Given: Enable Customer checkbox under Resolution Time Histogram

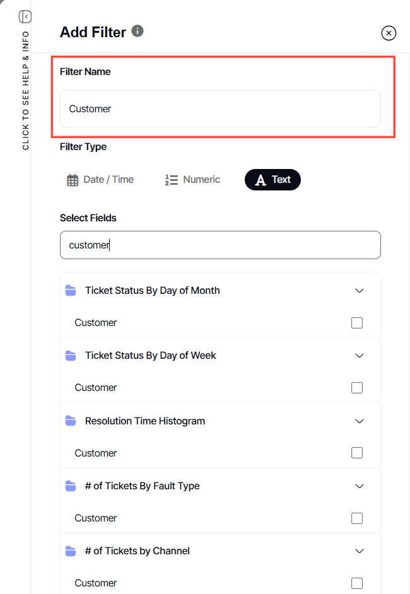Looking at the screenshot, I should (357, 453).
